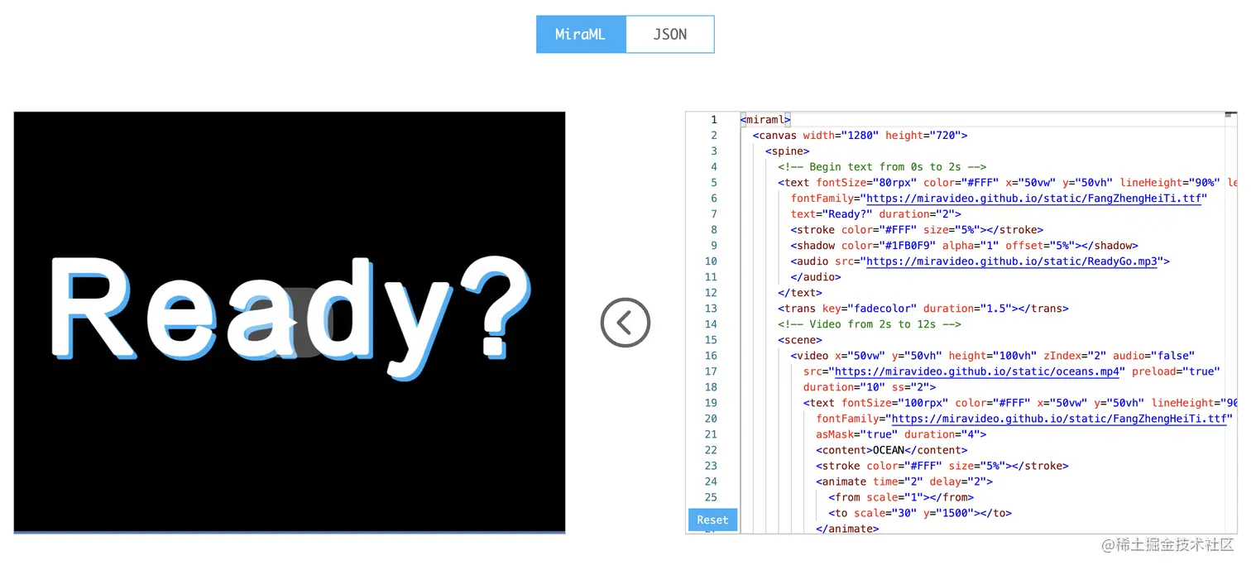1251x570 pixels.
Task: Click the stroke line on line 8
Action: [x=917, y=230]
